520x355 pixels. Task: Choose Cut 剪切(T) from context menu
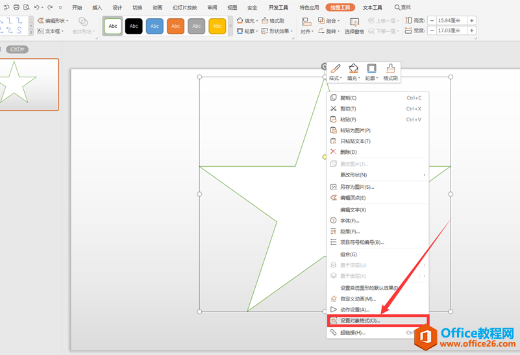[x=348, y=109]
